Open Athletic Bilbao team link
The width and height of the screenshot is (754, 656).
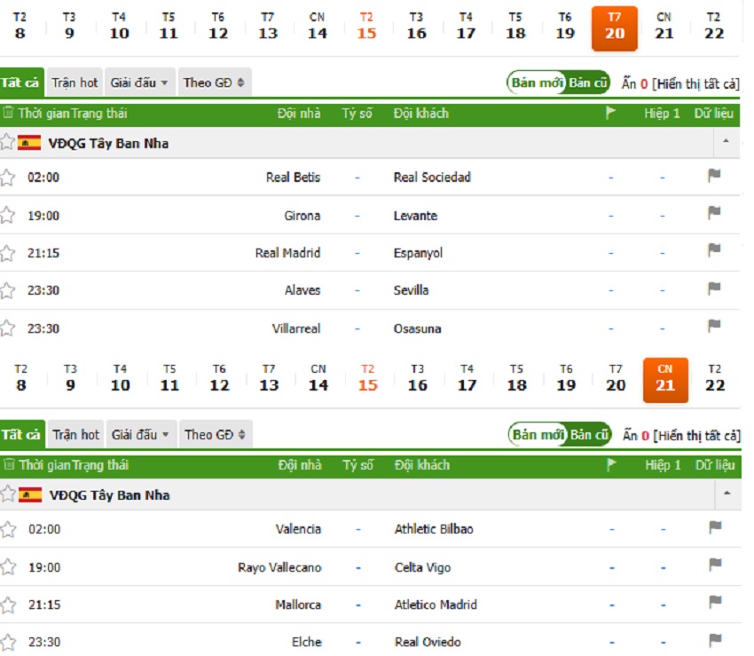[x=434, y=529]
